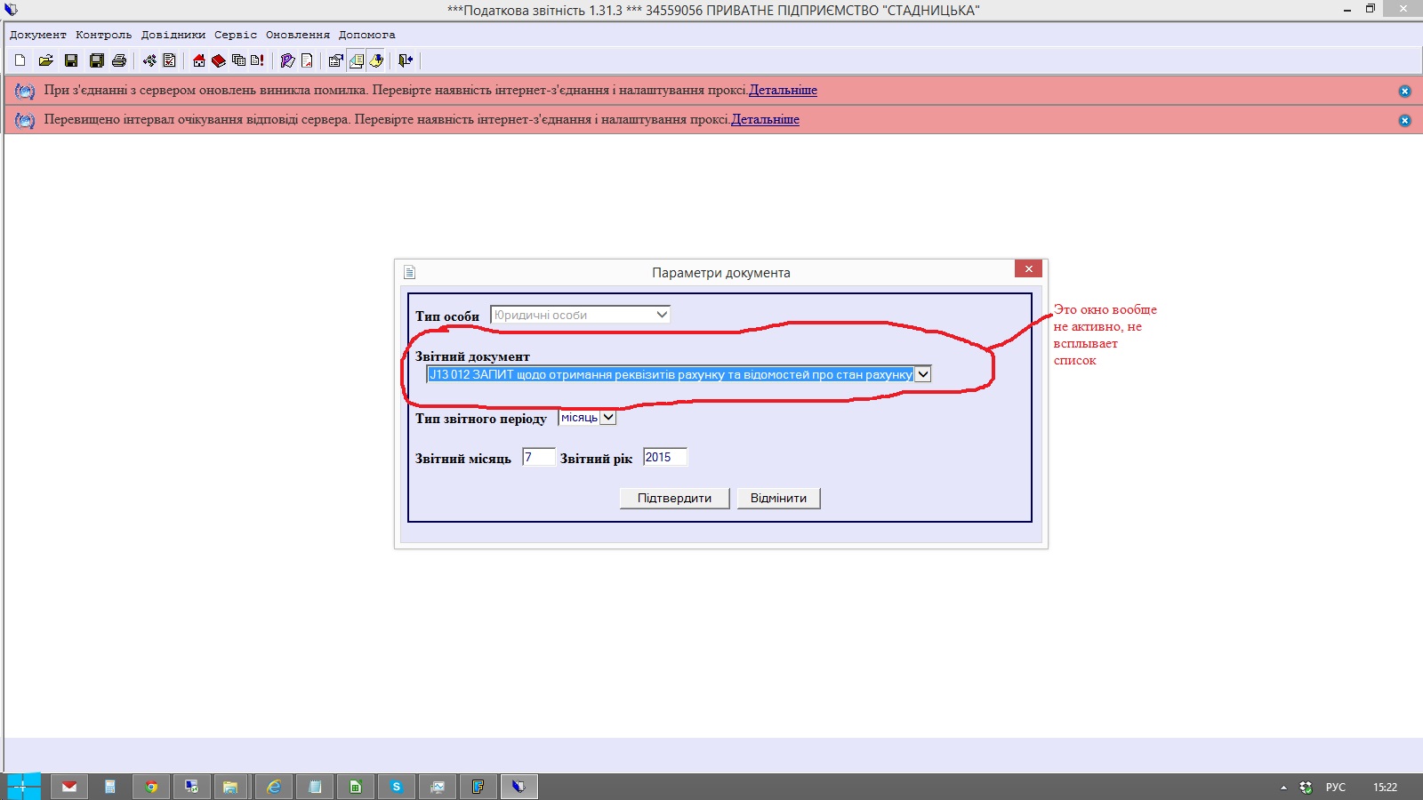This screenshot has width=1423, height=800.
Task: Click the Відмінити button
Action: point(778,498)
